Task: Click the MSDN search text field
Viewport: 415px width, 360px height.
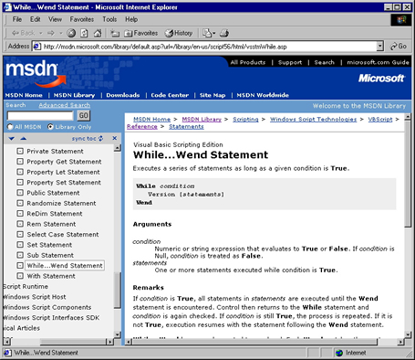Action: coord(40,116)
